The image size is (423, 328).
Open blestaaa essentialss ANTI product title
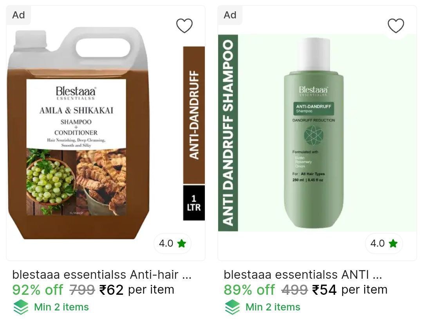point(303,275)
